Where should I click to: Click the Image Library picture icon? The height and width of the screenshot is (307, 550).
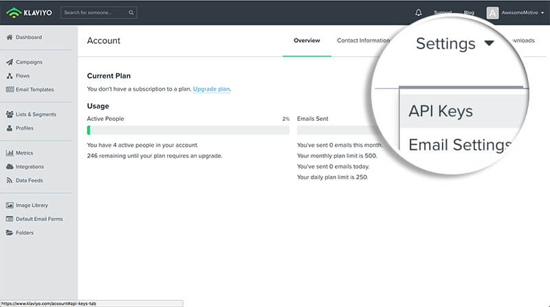pos(10,205)
